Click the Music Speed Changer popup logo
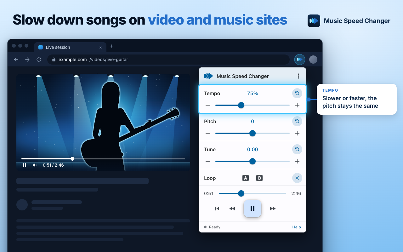This screenshot has height=252, width=403. [208, 76]
